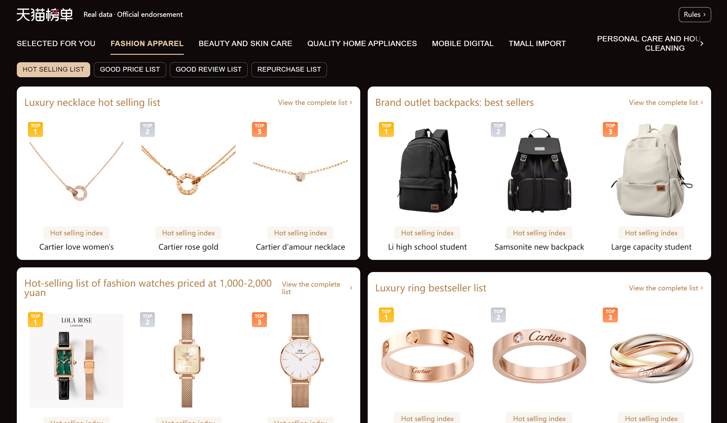Select the Repurchase List filter
Screen dimensions: 727x423
pos(289,69)
